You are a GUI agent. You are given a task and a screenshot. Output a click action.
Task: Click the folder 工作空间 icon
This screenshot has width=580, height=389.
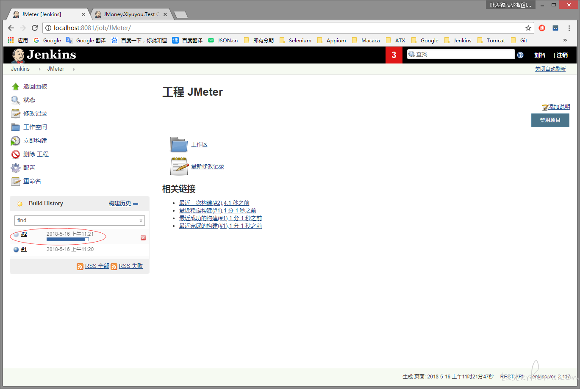pyautogui.click(x=16, y=127)
